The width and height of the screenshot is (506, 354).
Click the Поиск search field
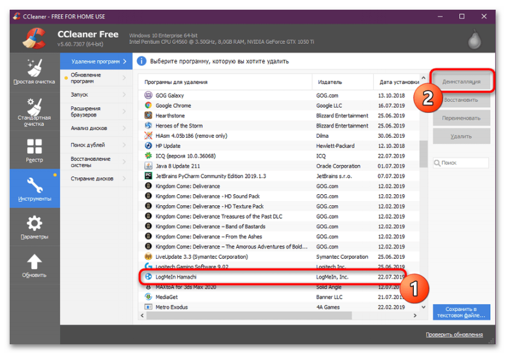point(461,163)
